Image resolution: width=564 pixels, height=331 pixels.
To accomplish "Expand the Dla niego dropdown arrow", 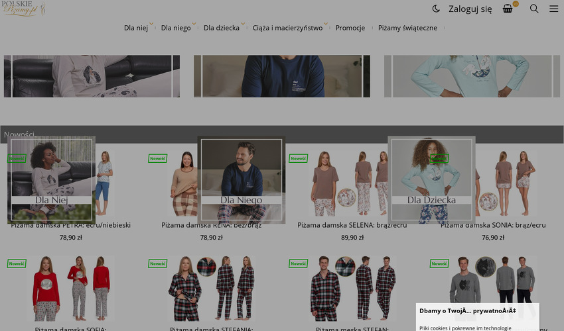I will [x=194, y=24].
